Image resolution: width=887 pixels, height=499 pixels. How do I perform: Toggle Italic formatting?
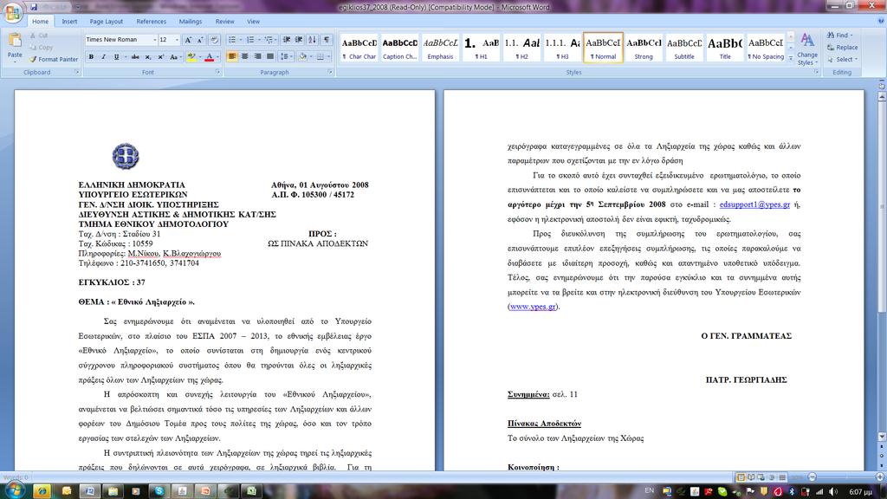[104, 56]
